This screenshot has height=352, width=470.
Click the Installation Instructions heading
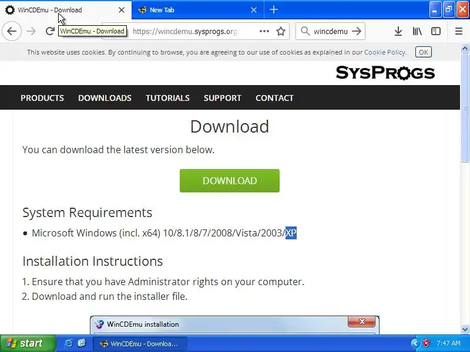tap(93, 261)
